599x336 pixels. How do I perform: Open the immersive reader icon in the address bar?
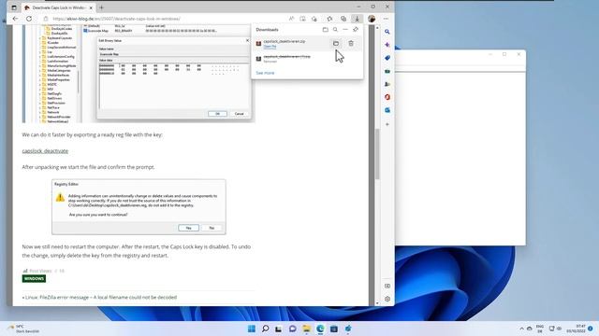[x=302, y=19]
